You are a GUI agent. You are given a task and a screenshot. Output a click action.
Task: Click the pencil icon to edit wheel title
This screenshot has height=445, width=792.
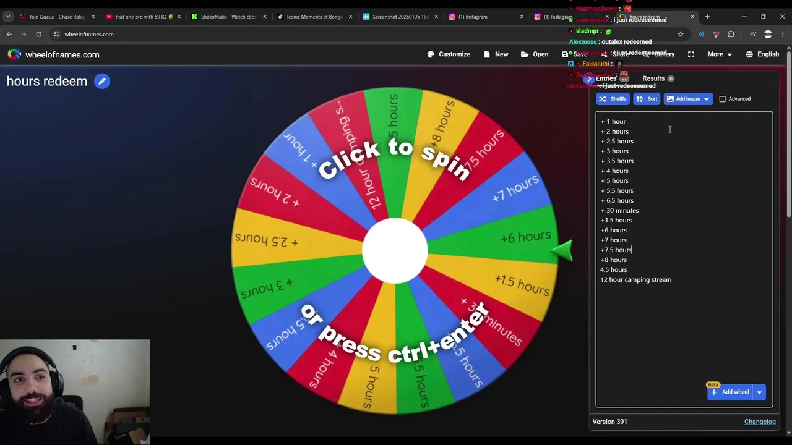102,81
